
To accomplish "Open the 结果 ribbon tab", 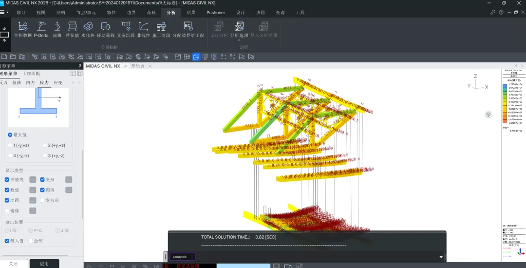I will coord(191,13).
